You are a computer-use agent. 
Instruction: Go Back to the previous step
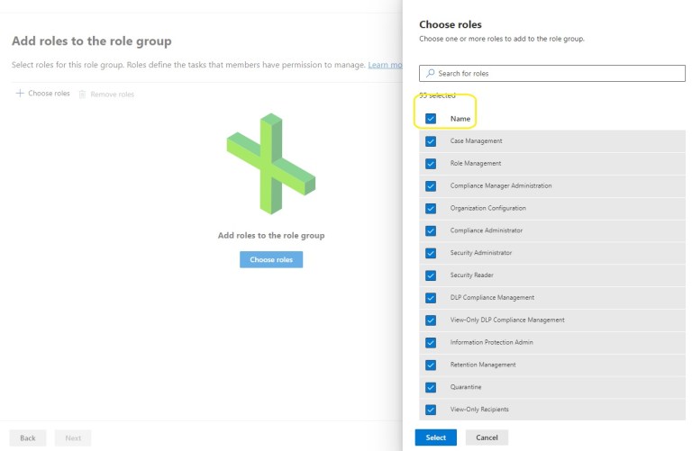pyautogui.click(x=28, y=438)
